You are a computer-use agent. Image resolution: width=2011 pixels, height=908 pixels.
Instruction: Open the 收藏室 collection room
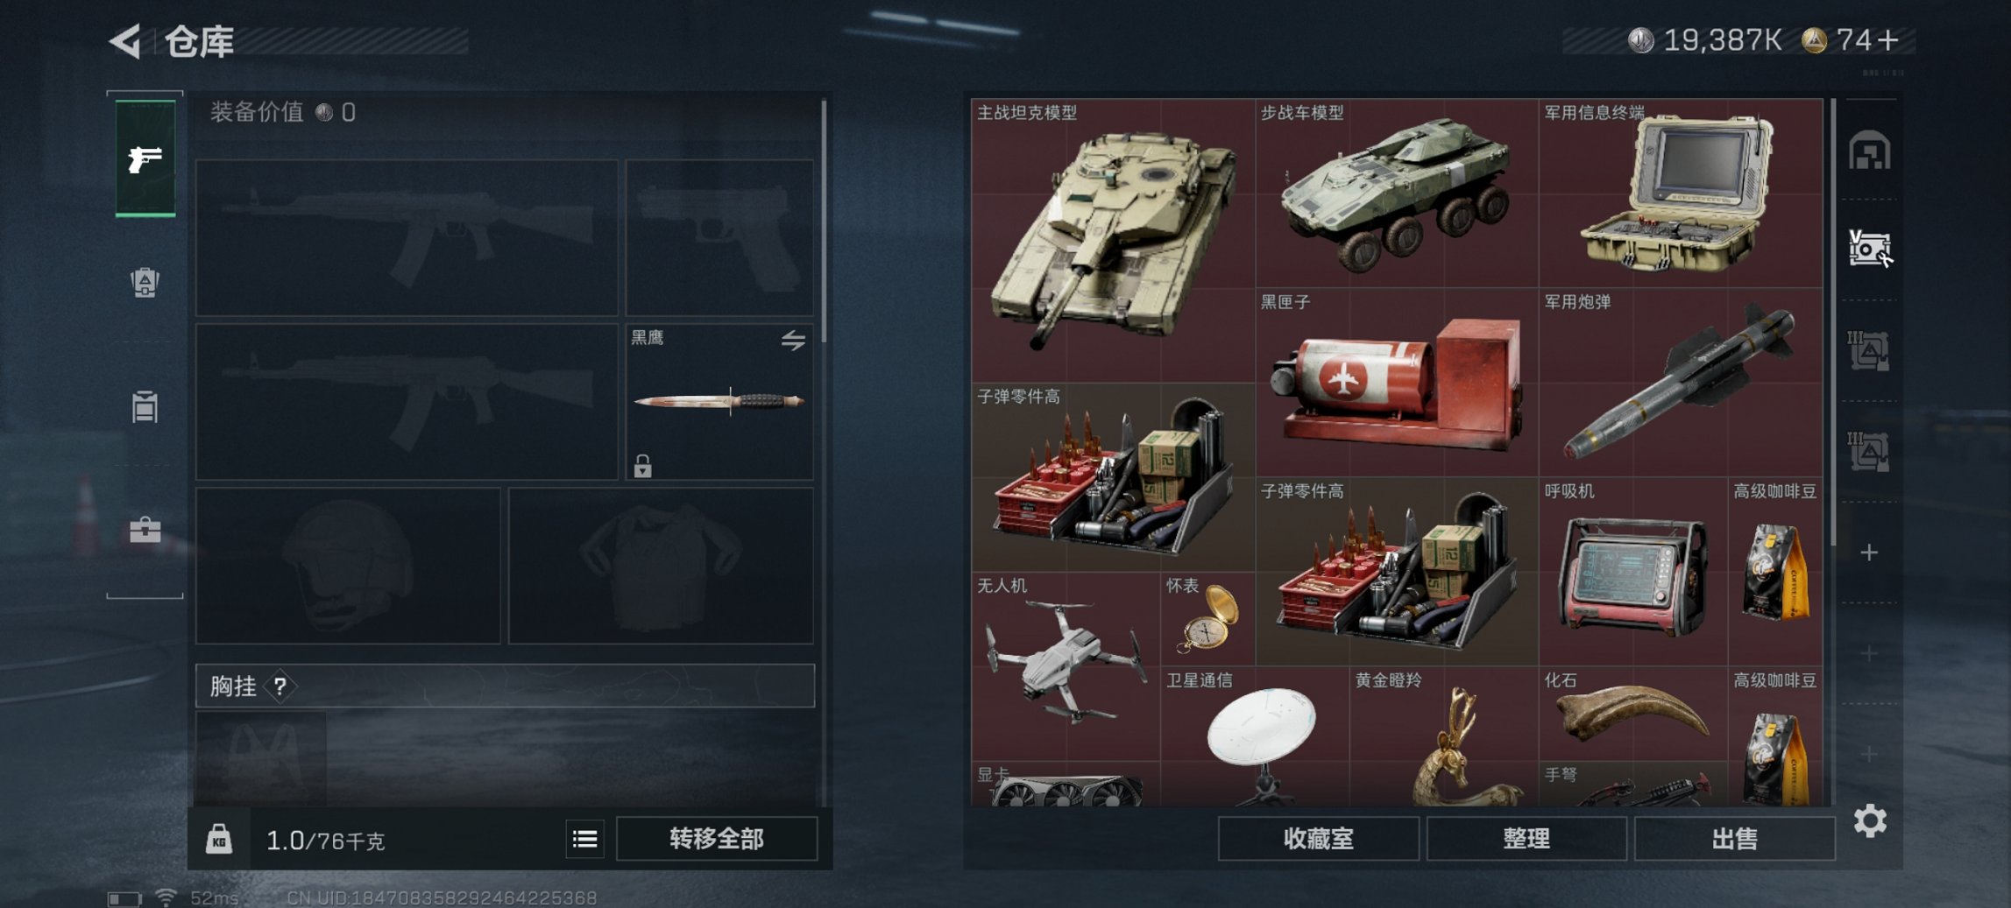click(1318, 839)
